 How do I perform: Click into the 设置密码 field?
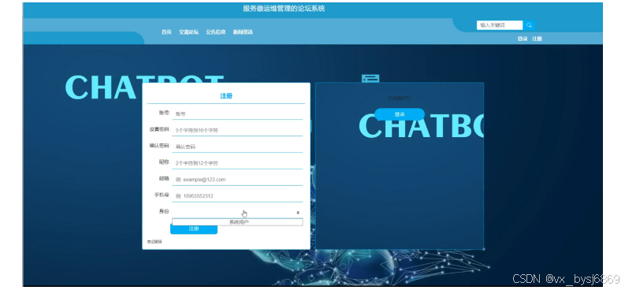[237, 130]
